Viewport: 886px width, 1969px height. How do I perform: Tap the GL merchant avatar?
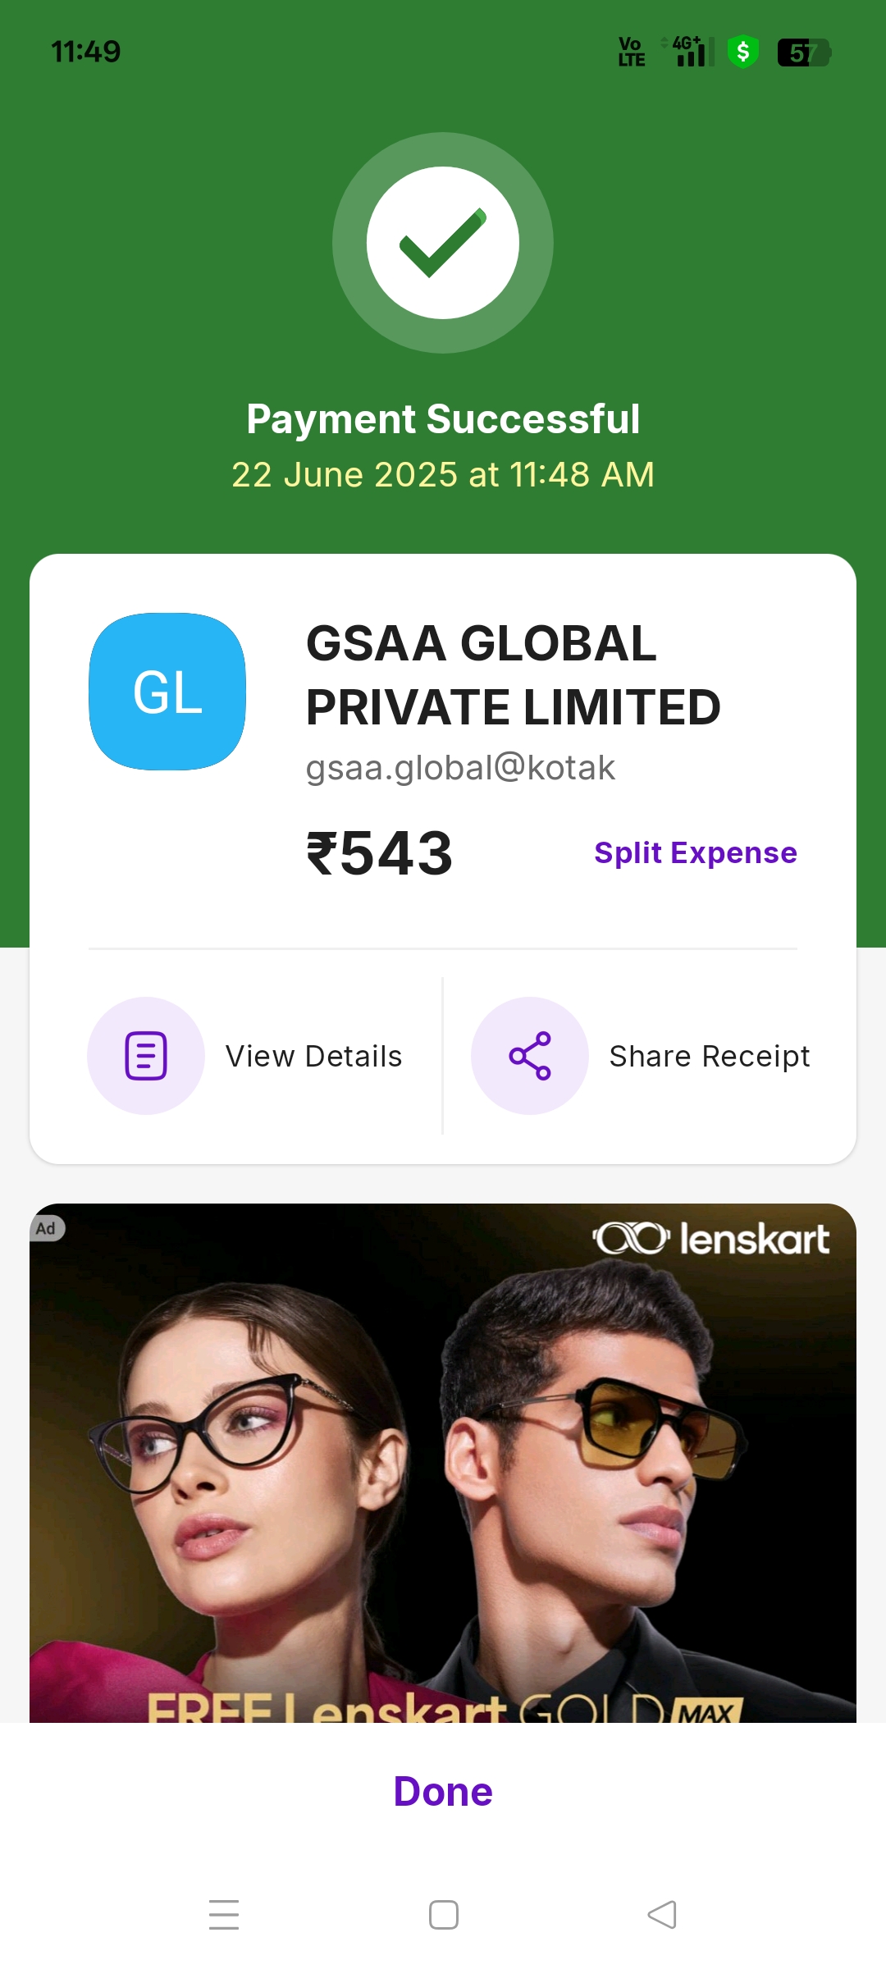(167, 692)
